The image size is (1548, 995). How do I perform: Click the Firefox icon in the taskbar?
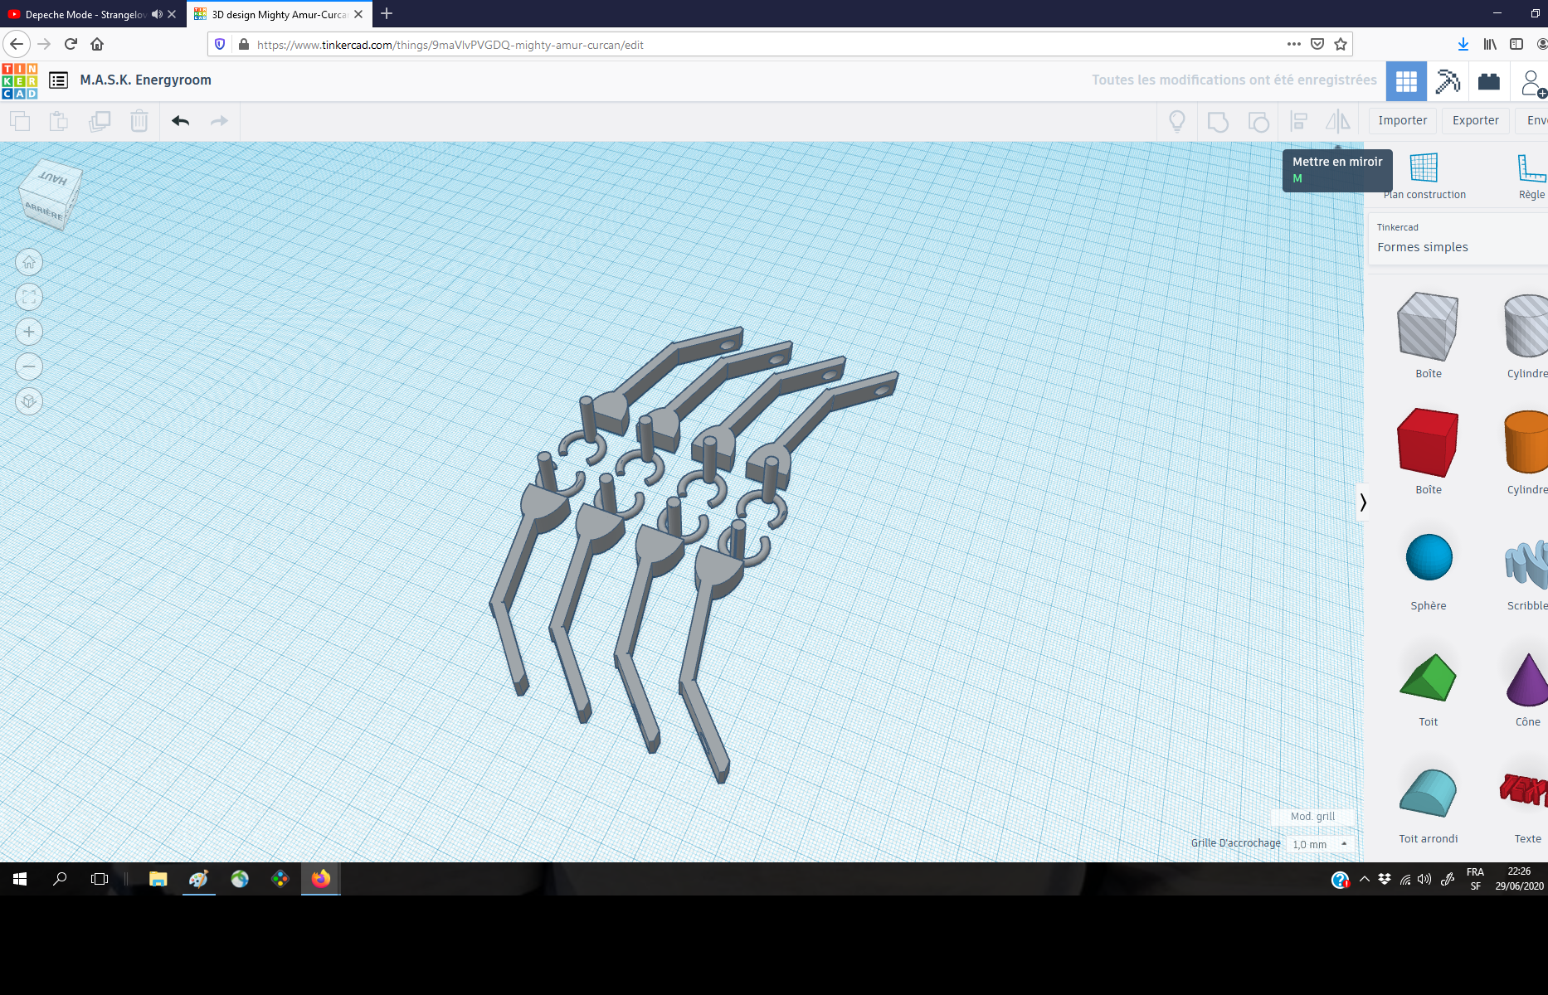[x=321, y=879]
